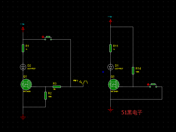Toggle the push button next to Q3 gate

153,86
